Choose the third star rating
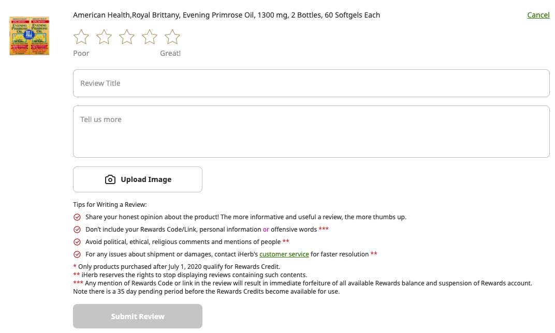This screenshot has width=555, height=333. tap(127, 37)
